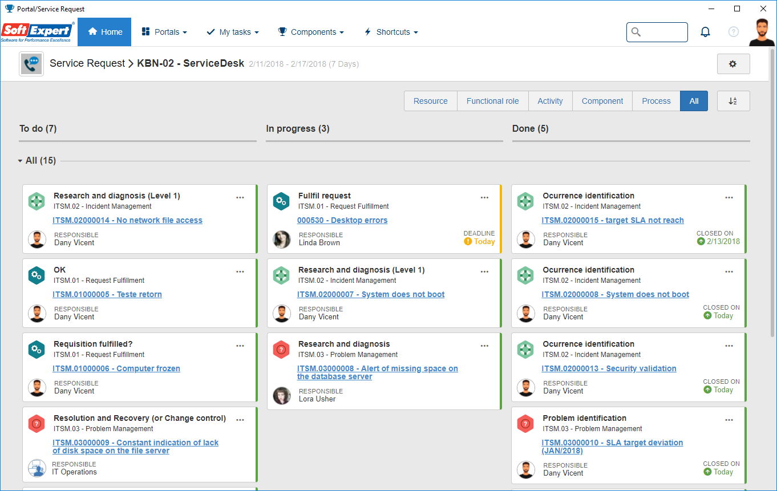This screenshot has height=491, width=777.
Task: Group cards by Resource
Action: (x=431, y=101)
